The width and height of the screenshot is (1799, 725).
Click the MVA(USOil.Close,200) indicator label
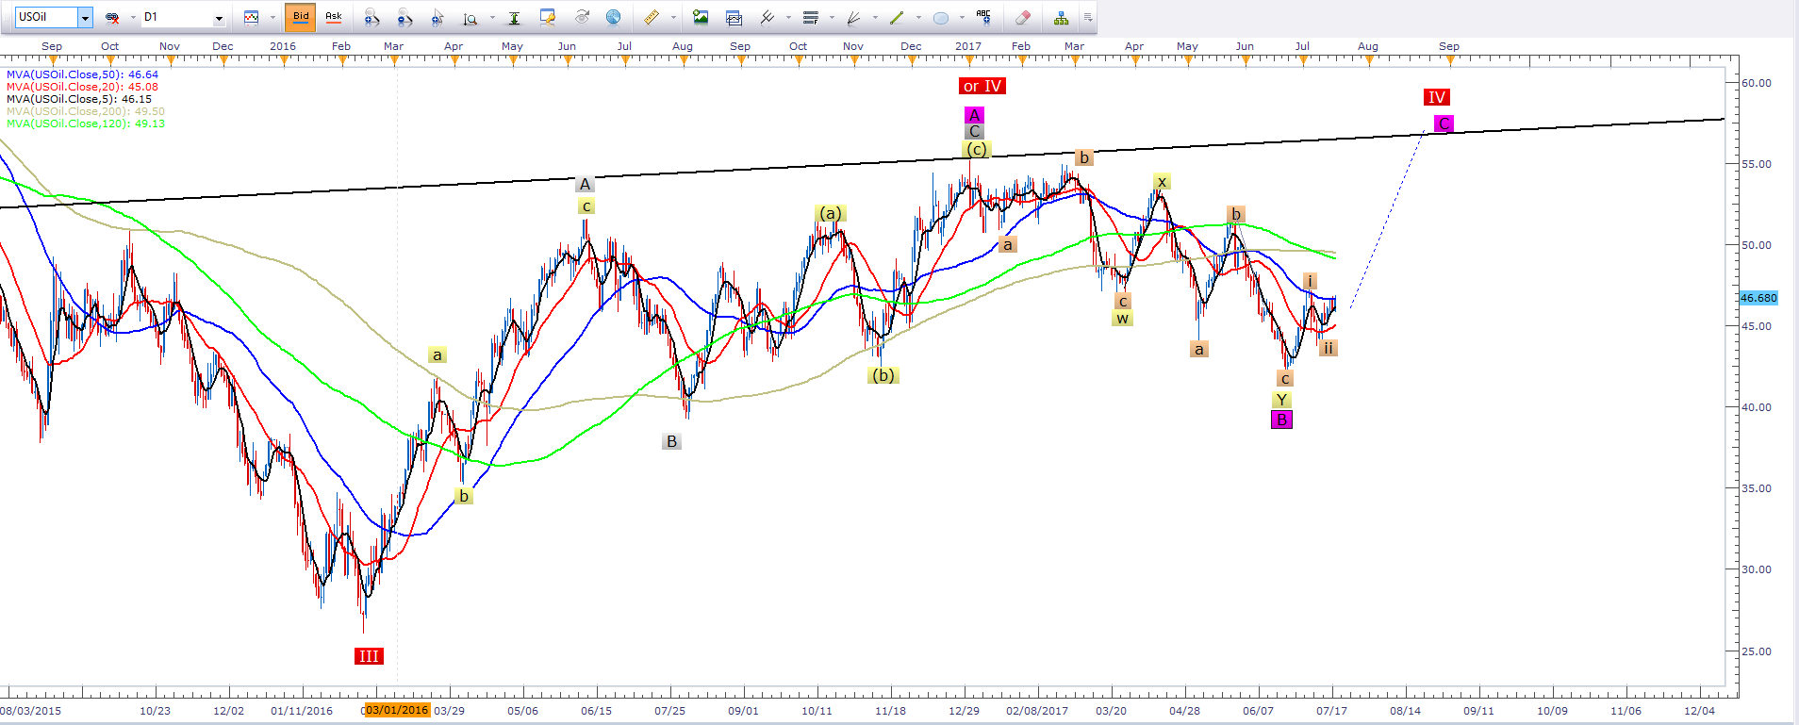click(85, 111)
